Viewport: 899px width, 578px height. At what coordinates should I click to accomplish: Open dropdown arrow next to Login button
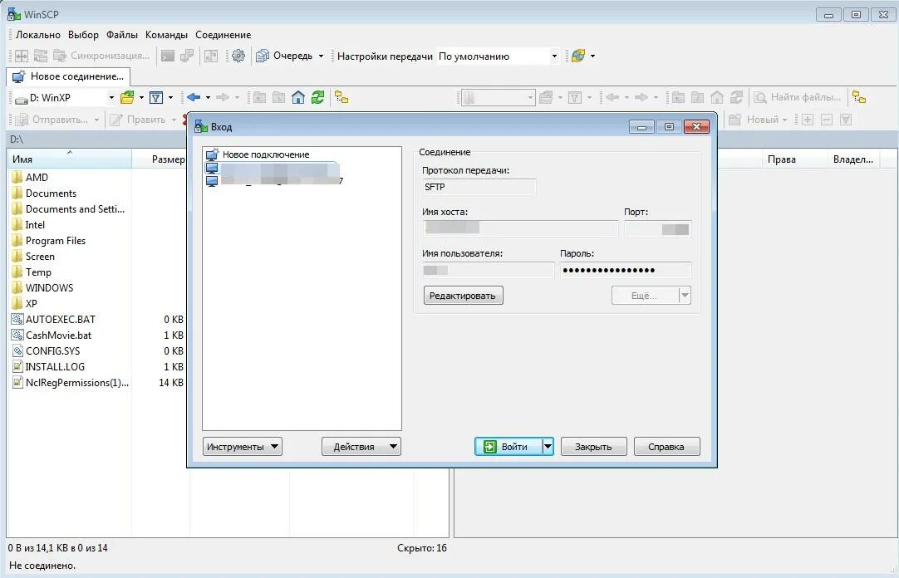click(x=548, y=447)
